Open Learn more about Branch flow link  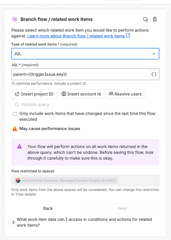tap(76, 36)
